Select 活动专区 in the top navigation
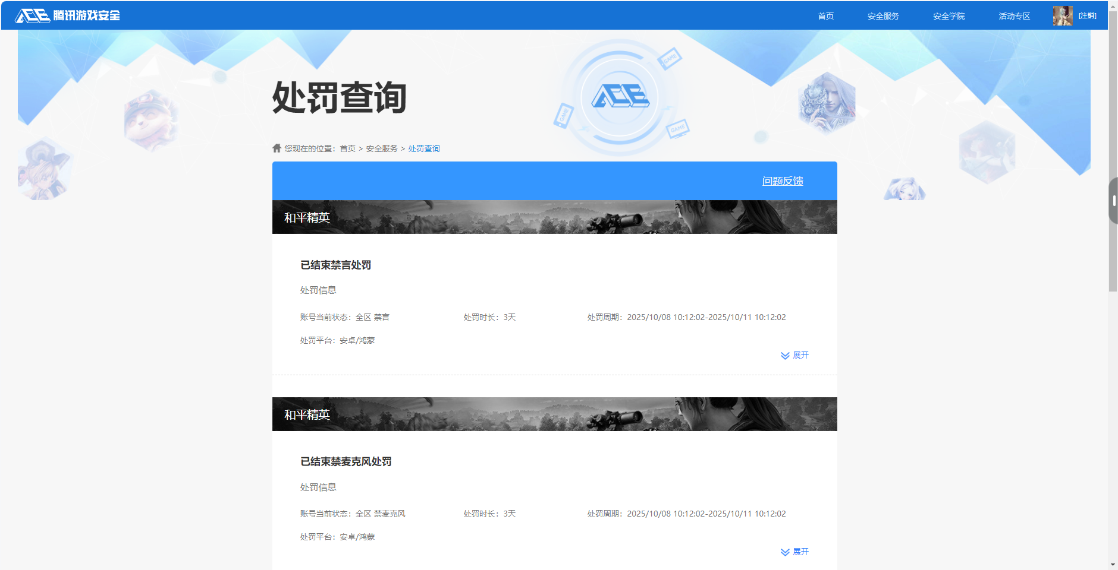Viewport: 1118px width, 570px height. tap(1014, 16)
